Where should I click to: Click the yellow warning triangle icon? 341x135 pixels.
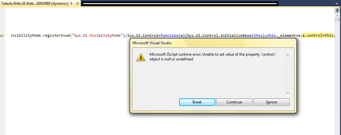(x=141, y=57)
